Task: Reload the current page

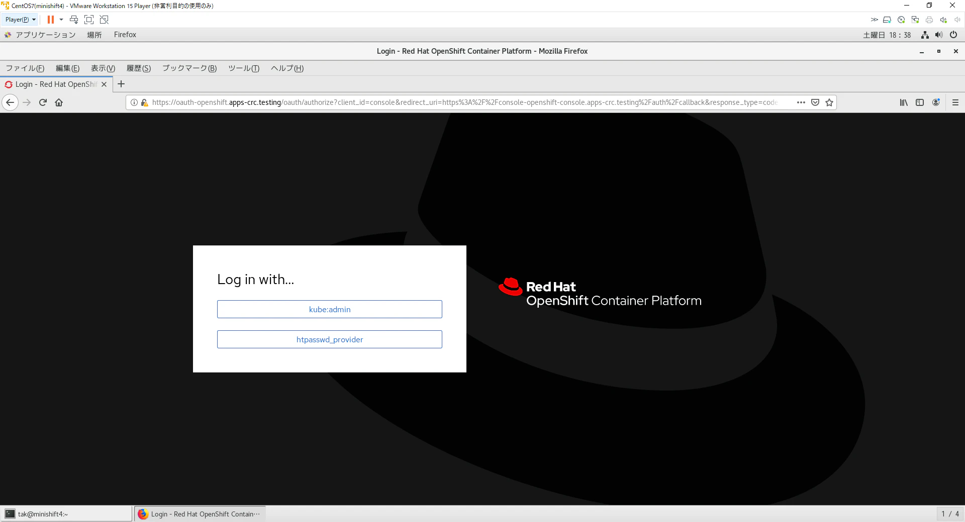Action: pos(43,102)
